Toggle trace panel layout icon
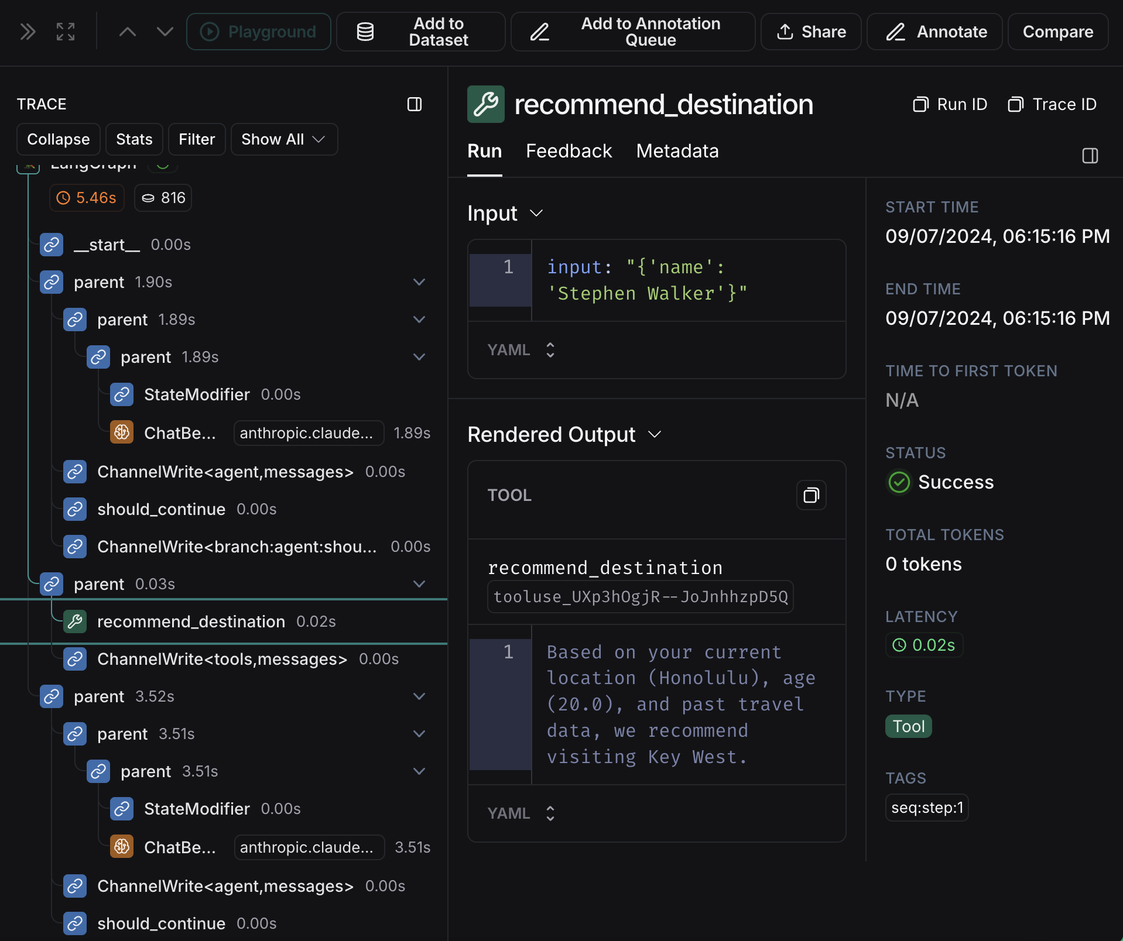This screenshot has height=941, width=1123. pyautogui.click(x=415, y=104)
